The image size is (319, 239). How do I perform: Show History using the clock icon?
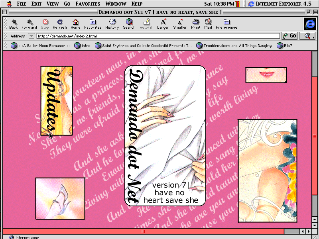[x=112, y=22]
